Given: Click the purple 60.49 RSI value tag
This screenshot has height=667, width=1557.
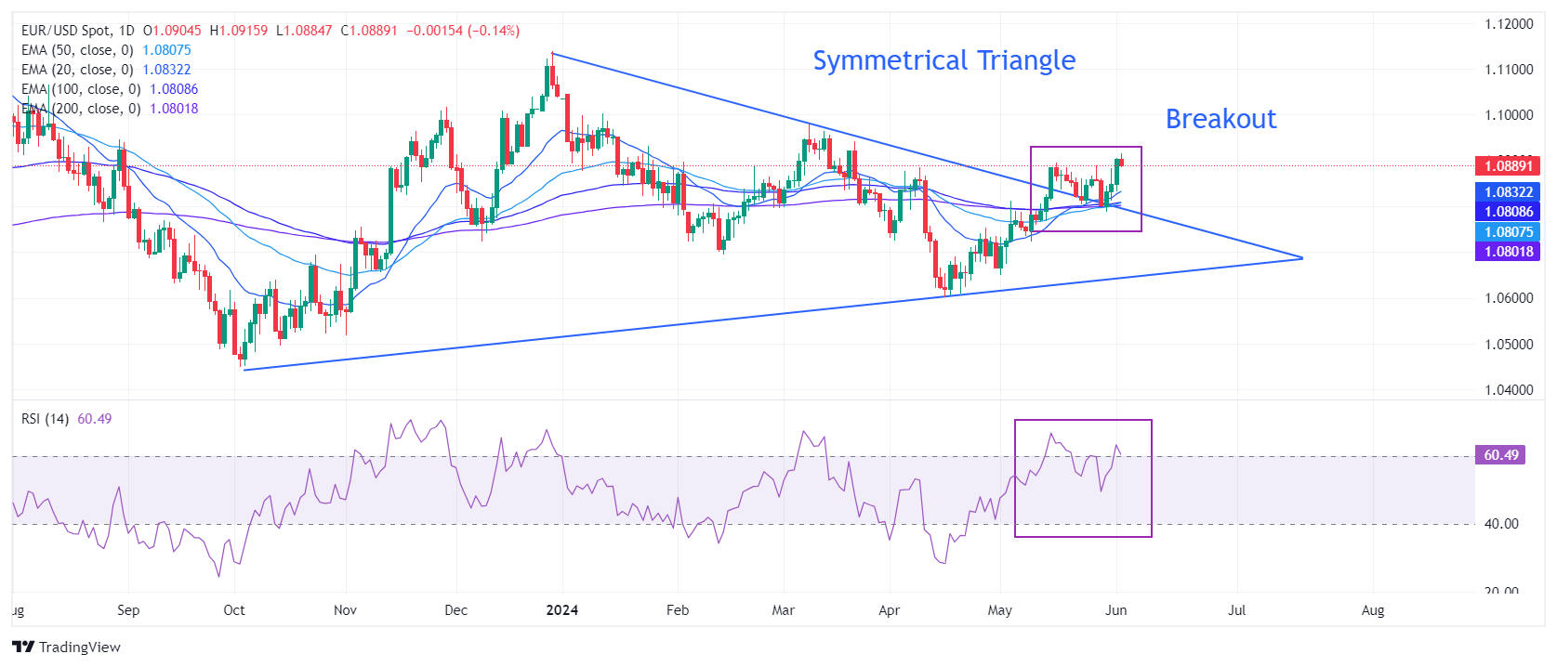Looking at the screenshot, I should (1500, 455).
